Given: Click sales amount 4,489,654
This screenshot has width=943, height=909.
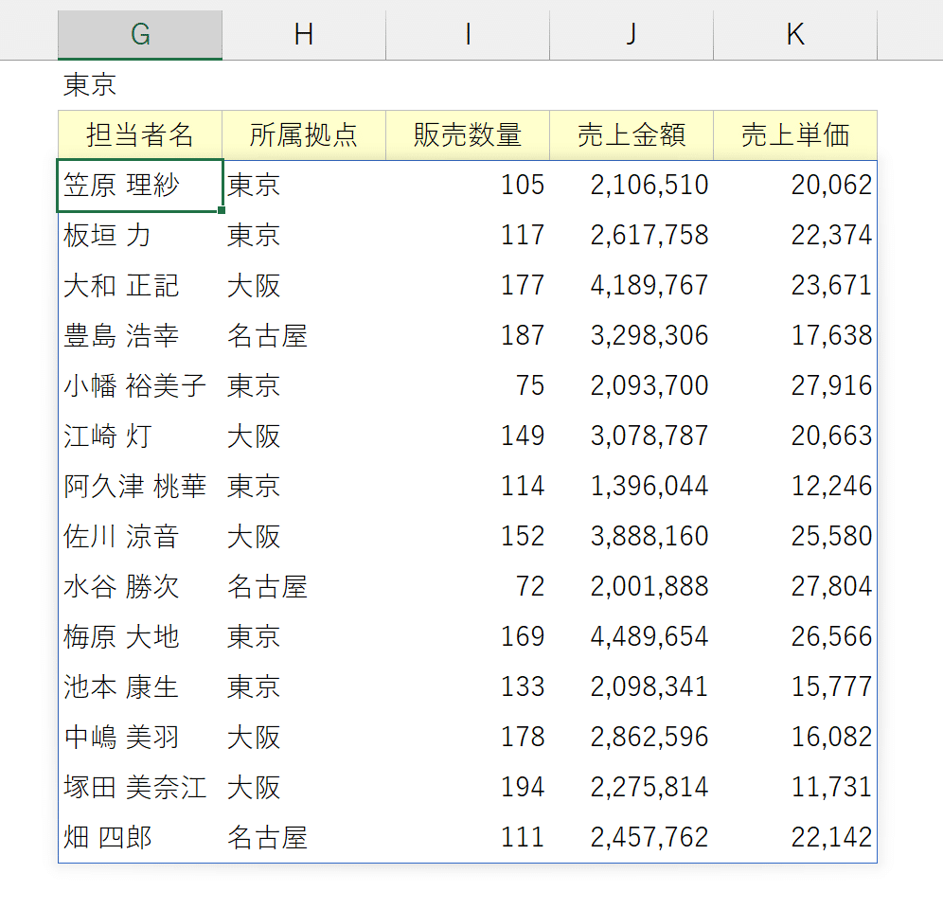Looking at the screenshot, I should pos(632,636).
